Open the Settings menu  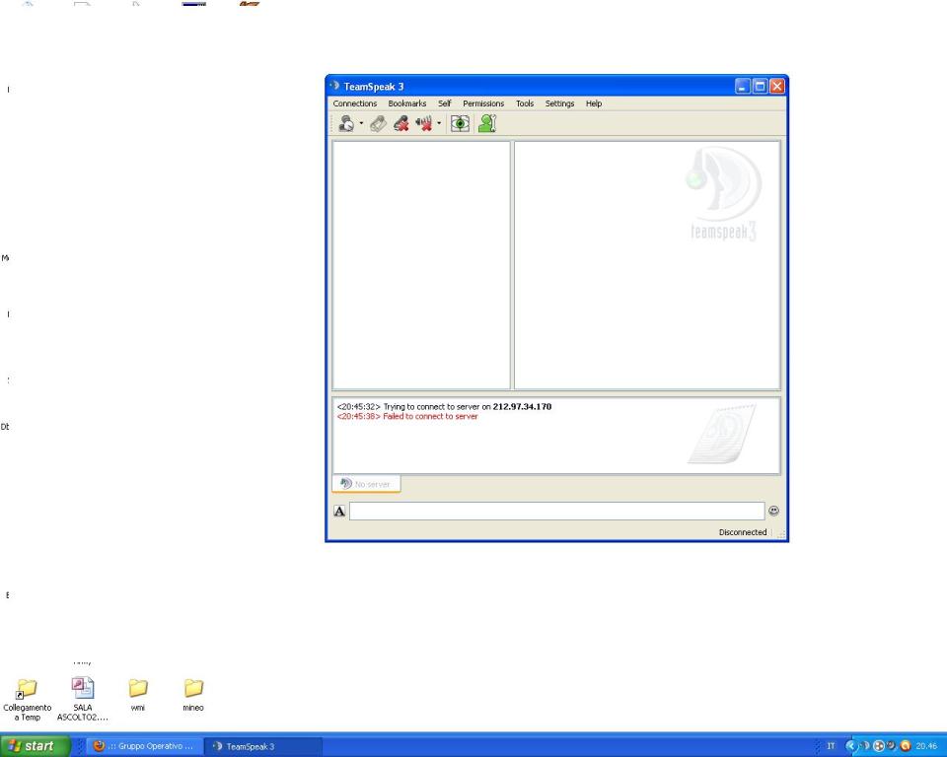(x=559, y=103)
